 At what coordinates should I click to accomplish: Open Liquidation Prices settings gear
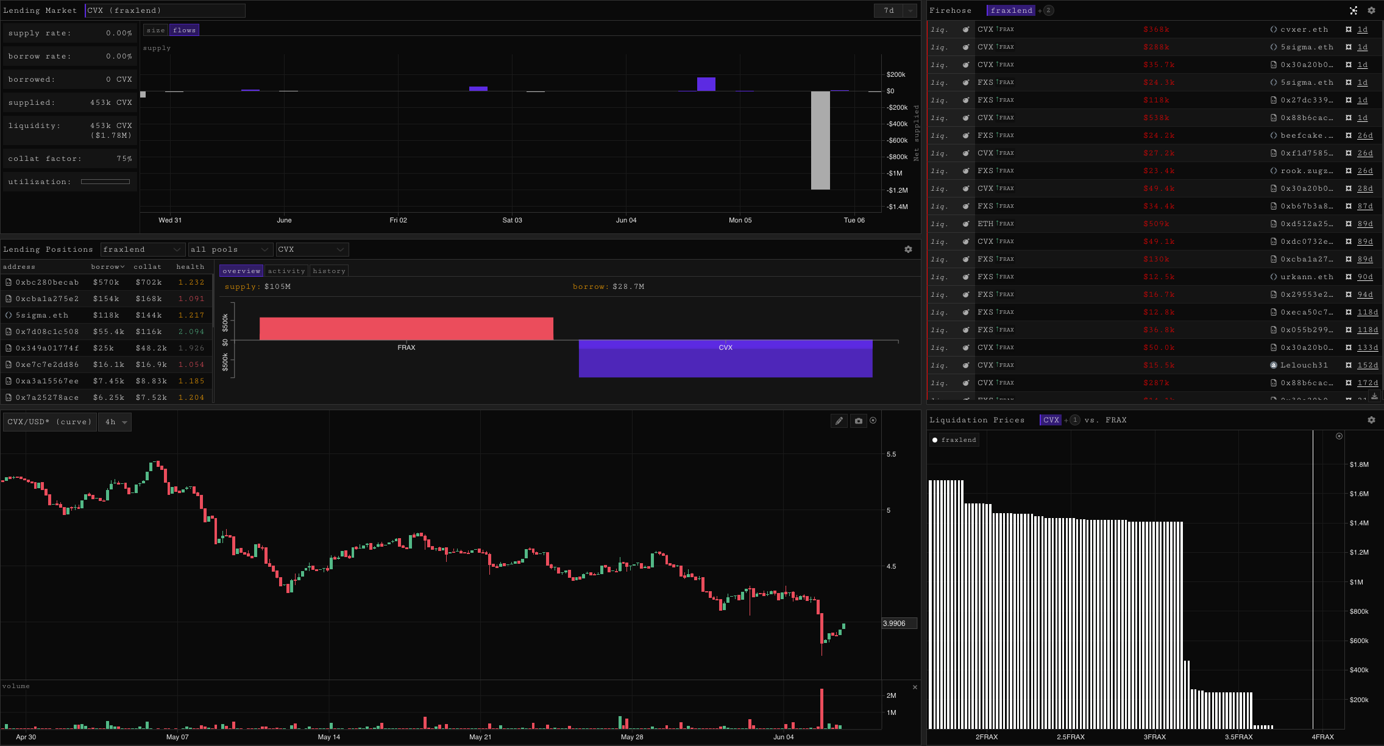pos(1371,420)
